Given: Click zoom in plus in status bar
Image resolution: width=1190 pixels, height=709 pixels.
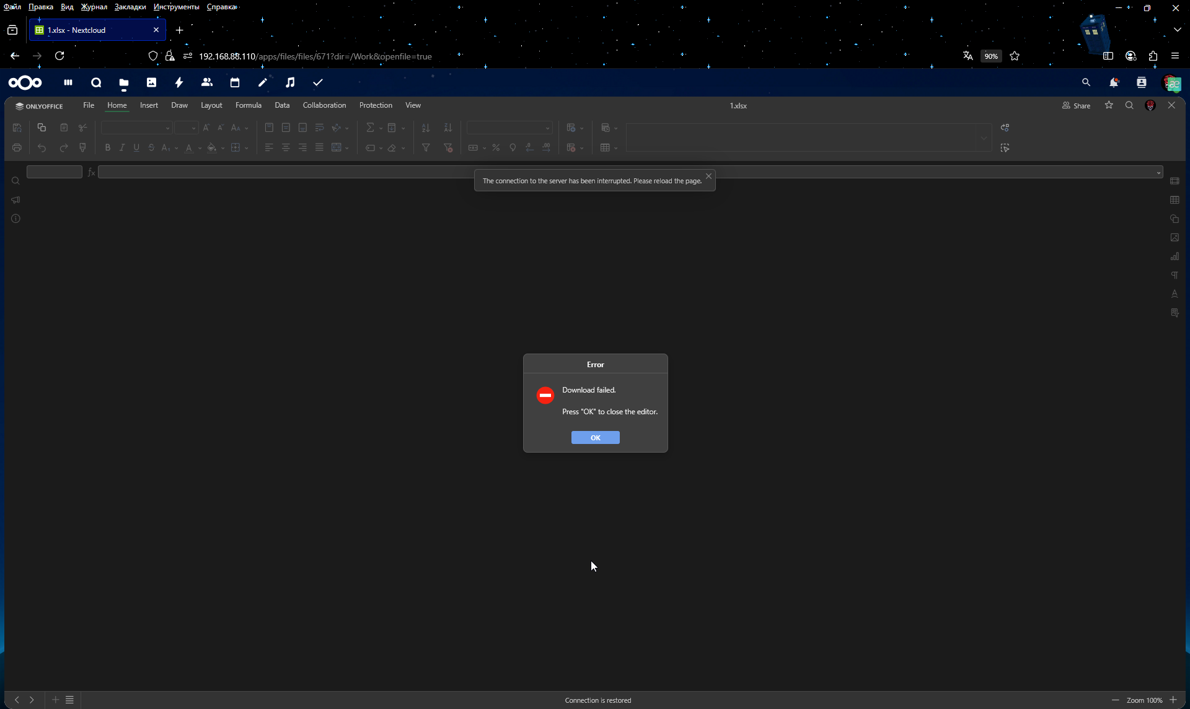Looking at the screenshot, I should [1173, 700].
